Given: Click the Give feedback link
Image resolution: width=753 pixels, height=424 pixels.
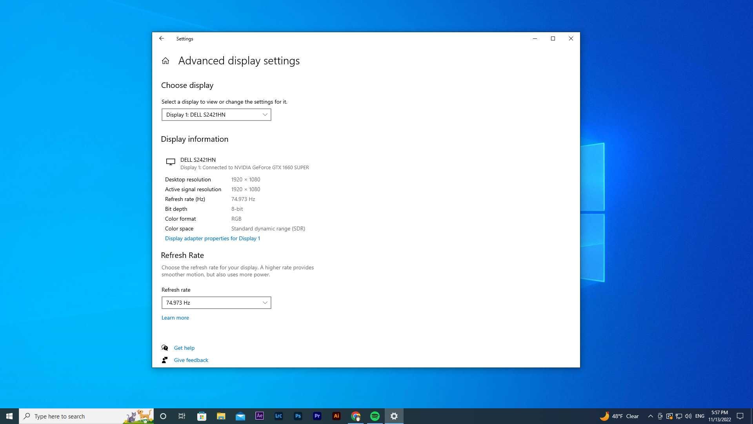Looking at the screenshot, I should [191, 360].
